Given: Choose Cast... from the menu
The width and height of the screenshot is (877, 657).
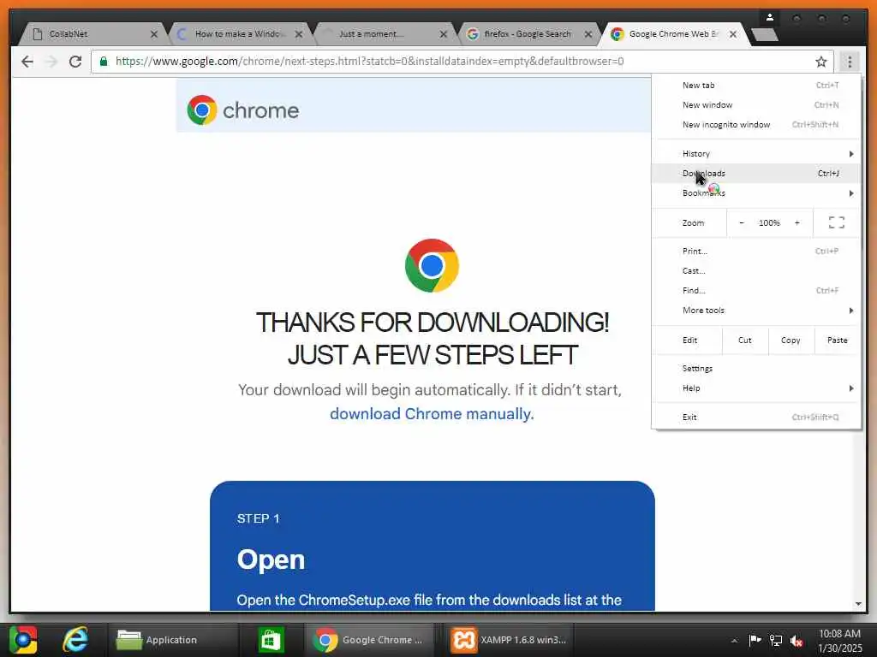Looking at the screenshot, I should point(756,270).
